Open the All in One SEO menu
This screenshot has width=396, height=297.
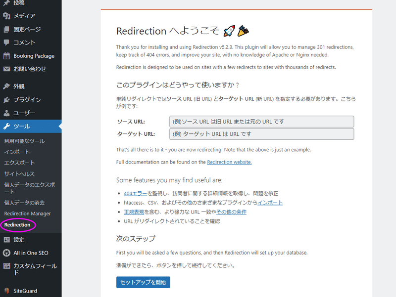tap(31, 253)
